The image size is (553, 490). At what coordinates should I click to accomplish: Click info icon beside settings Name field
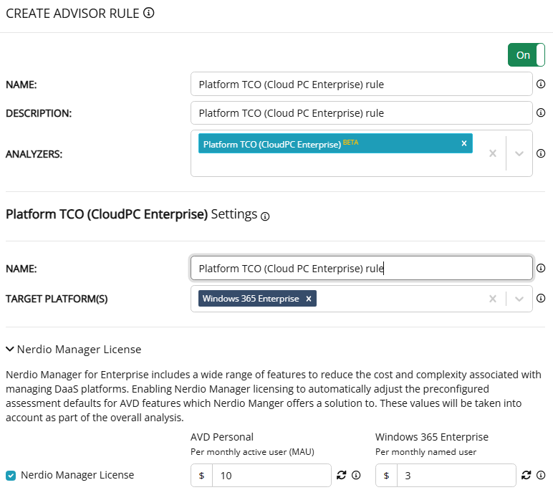coord(541,268)
